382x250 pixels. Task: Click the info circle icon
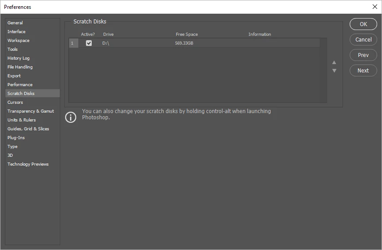point(70,117)
